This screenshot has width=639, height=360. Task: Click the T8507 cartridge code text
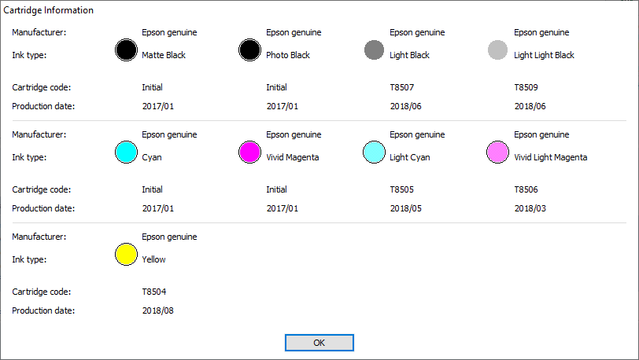coord(402,87)
